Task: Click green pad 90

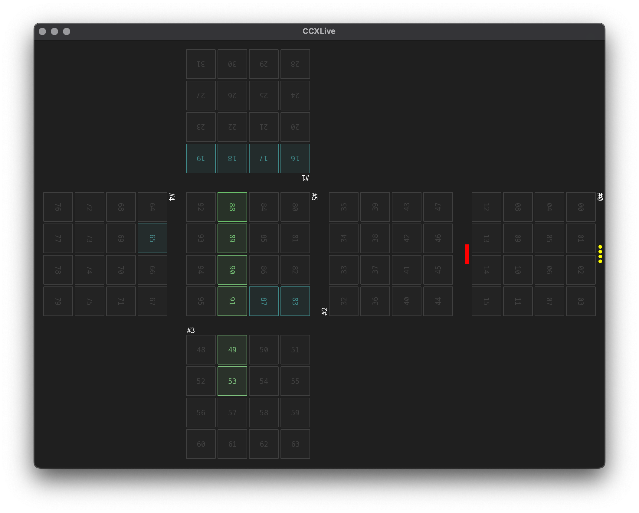Action: pos(232,270)
